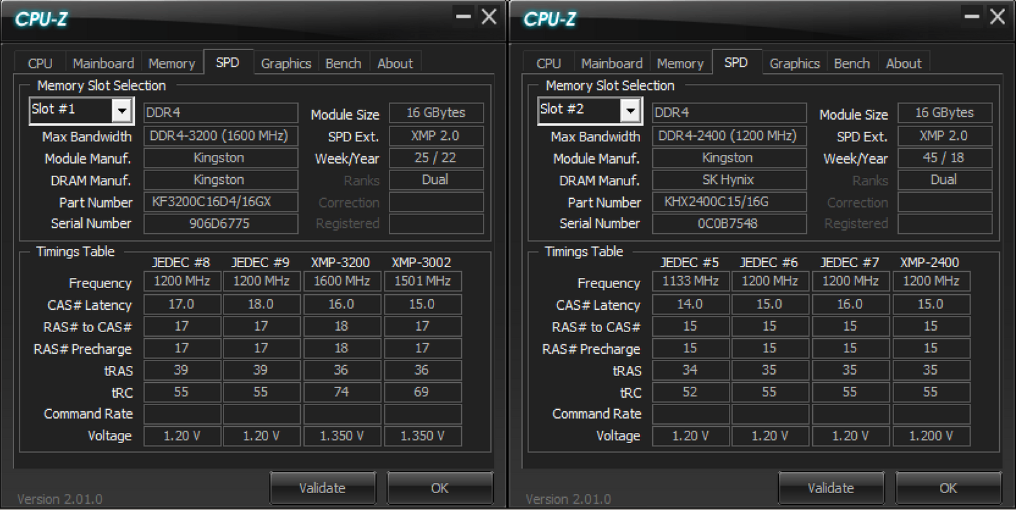Open the CPU tab in right CPU-Z window
This screenshot has width=1016, height=510.
[549, 63]
